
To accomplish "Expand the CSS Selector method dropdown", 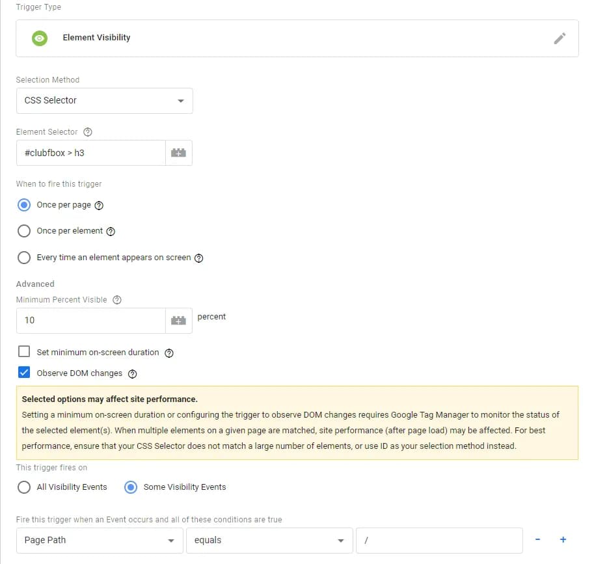I will pyautogui.click(x=105, y=101).
